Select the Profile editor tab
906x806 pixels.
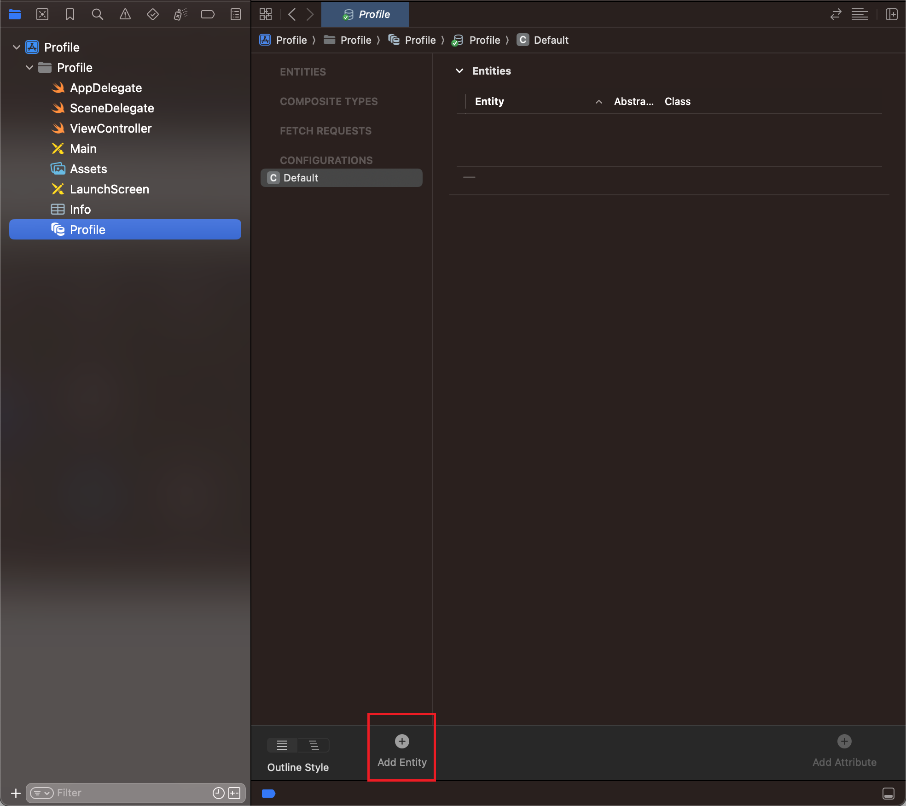[366, 14]
